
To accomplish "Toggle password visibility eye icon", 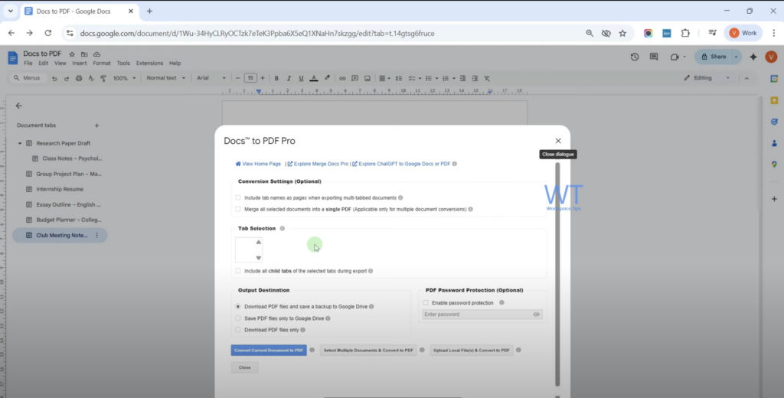I will [x=537, y=315].
